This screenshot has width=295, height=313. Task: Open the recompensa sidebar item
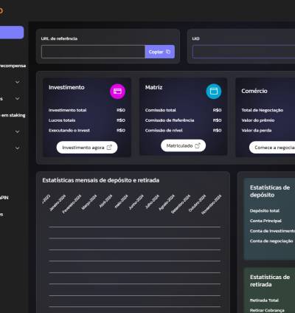13,66
